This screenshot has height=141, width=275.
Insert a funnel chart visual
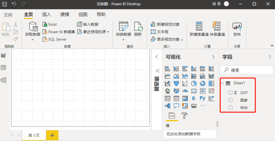(176, 83)
